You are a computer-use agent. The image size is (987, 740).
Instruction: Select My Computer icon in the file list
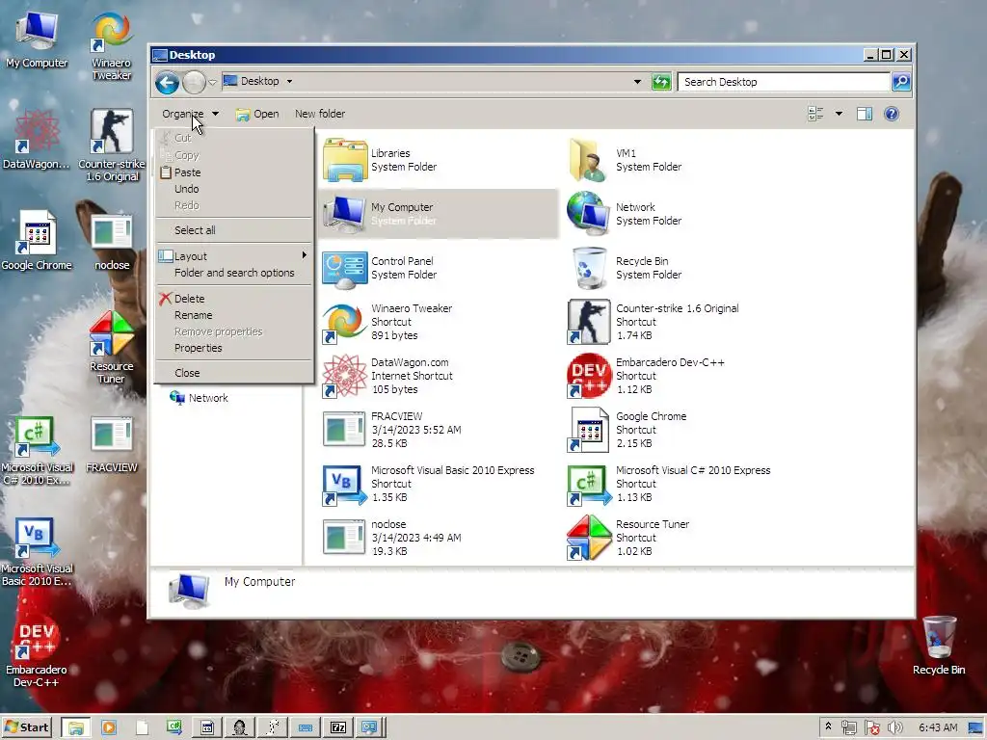(x=344, y=214)
